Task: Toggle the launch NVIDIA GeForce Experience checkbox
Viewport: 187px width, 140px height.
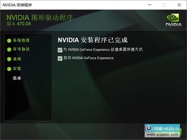Action: click(60, 58)
